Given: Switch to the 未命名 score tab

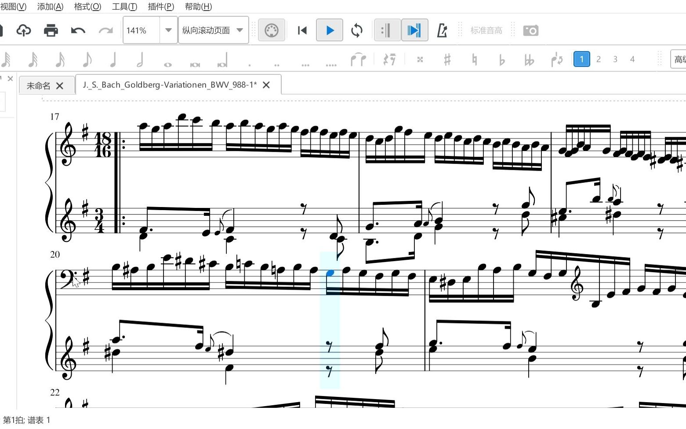Looking at the screenshot, I should tap(38, 86).
